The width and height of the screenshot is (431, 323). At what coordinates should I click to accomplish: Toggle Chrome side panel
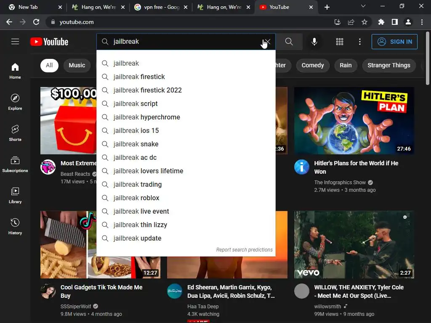click(395, 22)
